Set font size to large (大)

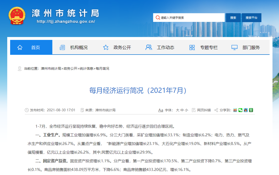[x=177, y=110]
